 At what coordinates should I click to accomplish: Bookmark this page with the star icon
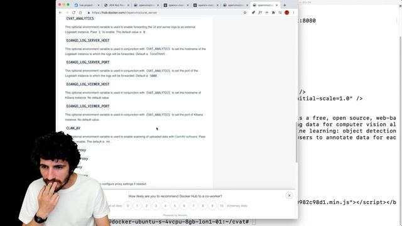coord(245,13)
